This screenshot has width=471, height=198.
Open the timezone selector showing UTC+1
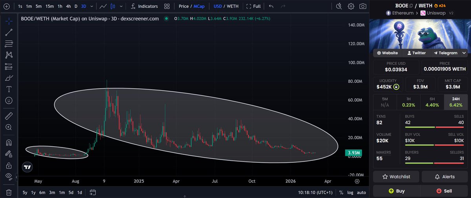[315, 192]
